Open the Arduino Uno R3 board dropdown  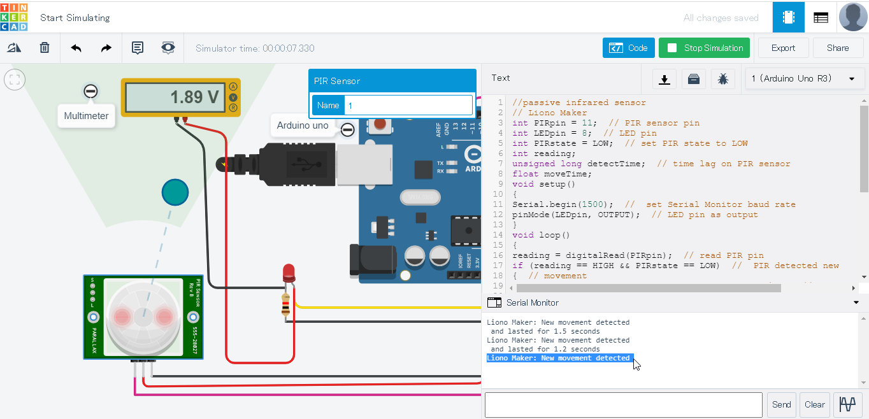[x=805, y=78]
